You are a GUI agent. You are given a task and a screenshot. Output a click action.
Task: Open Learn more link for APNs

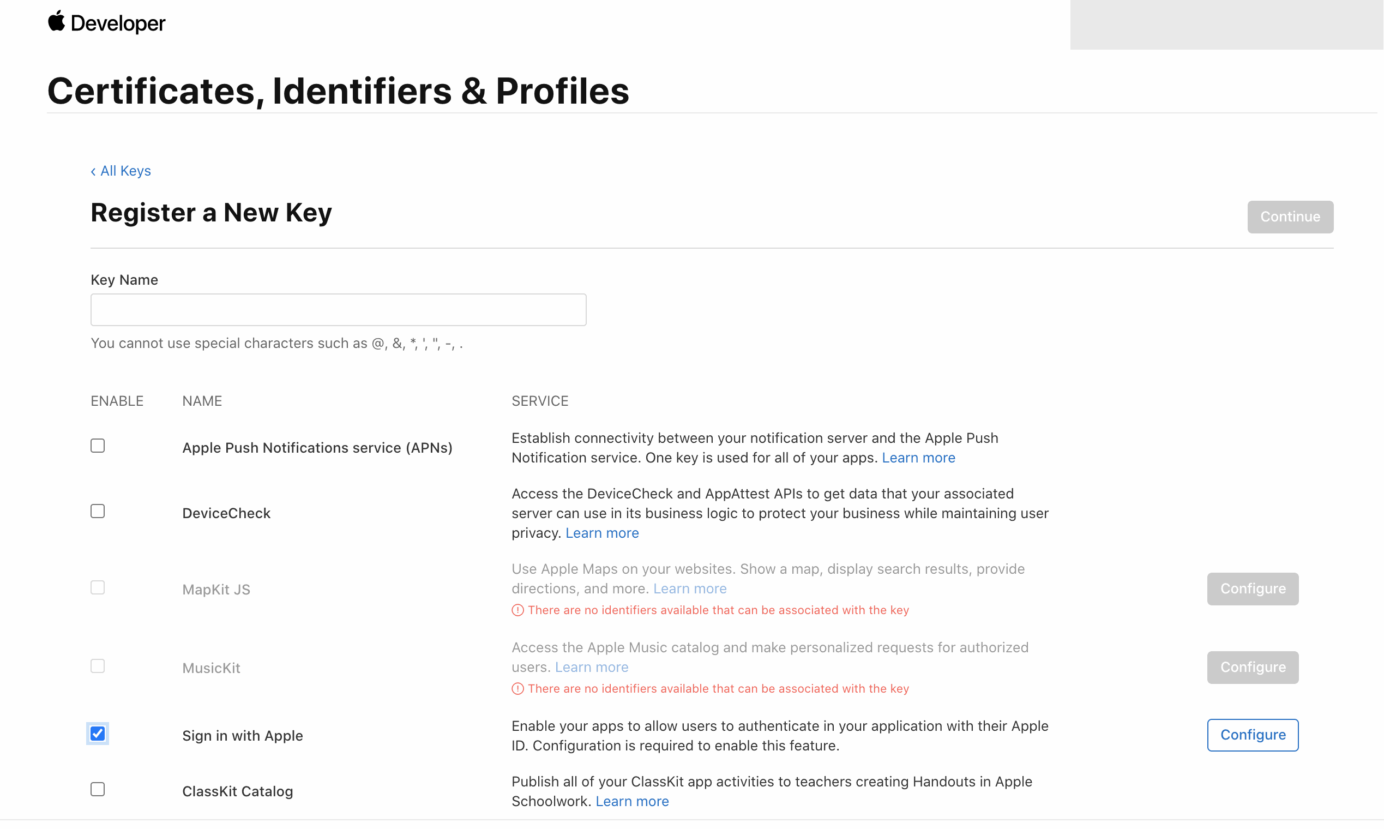pos(918,458)
